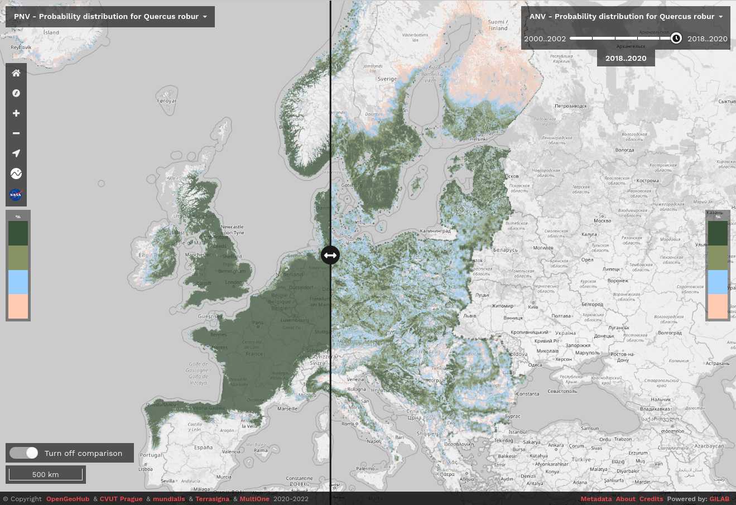Zoom out using the minus icon
This screenshot has height=505, width=736.
point(16,133)
